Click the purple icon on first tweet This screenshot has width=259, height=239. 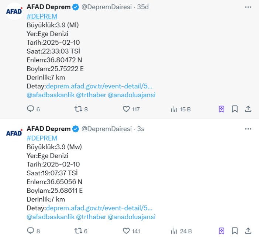pos(221,109)
